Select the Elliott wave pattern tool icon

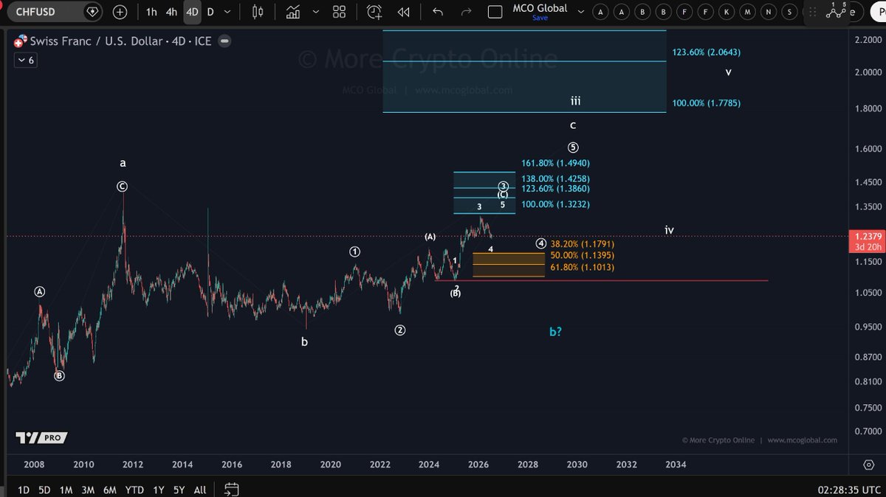tap(837, 11)
